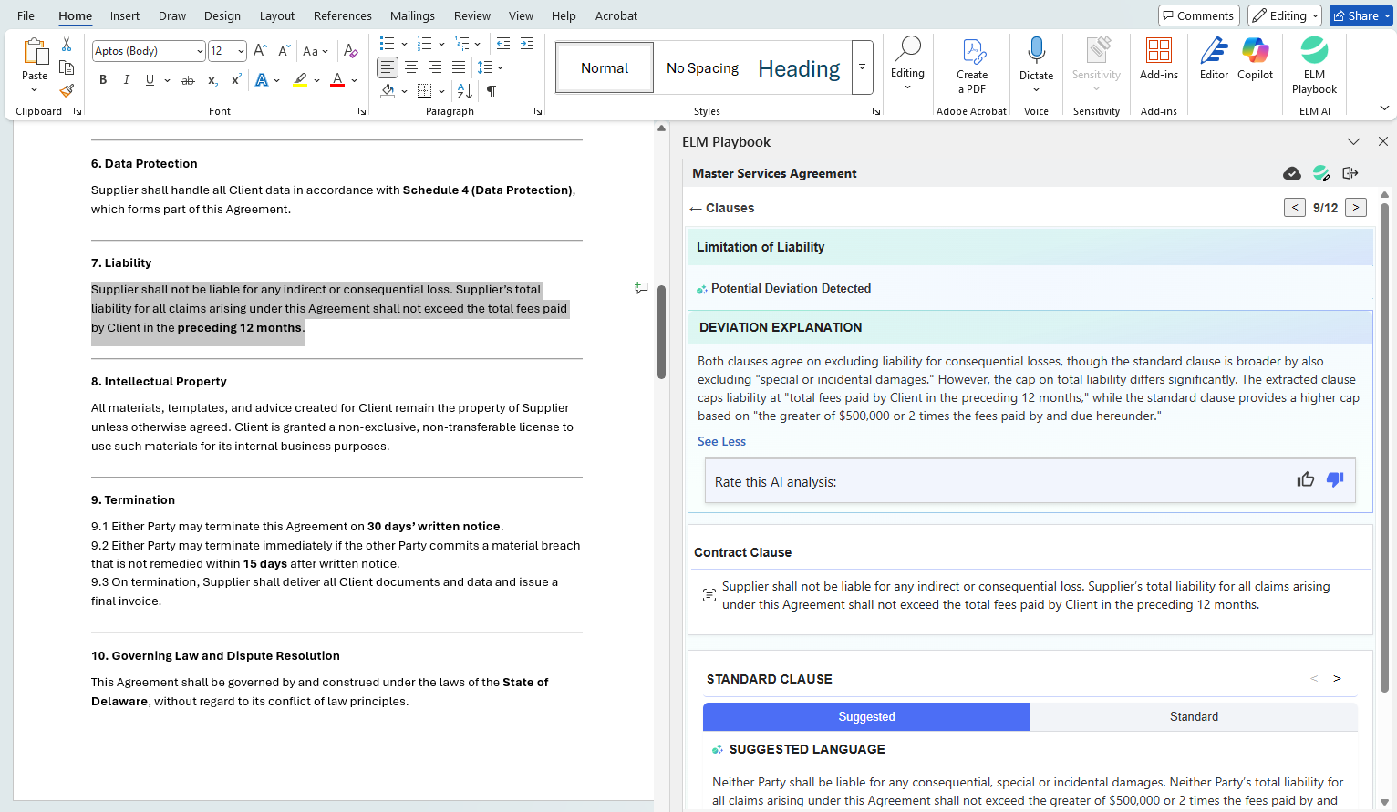The image size is (1397, 812).
Task: Switch to the Standard clause tab
Action: (1194, 716)
